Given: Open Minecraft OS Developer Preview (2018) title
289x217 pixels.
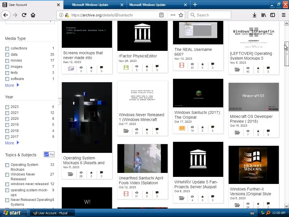Looking at the screenshot, I should [251, 119].
